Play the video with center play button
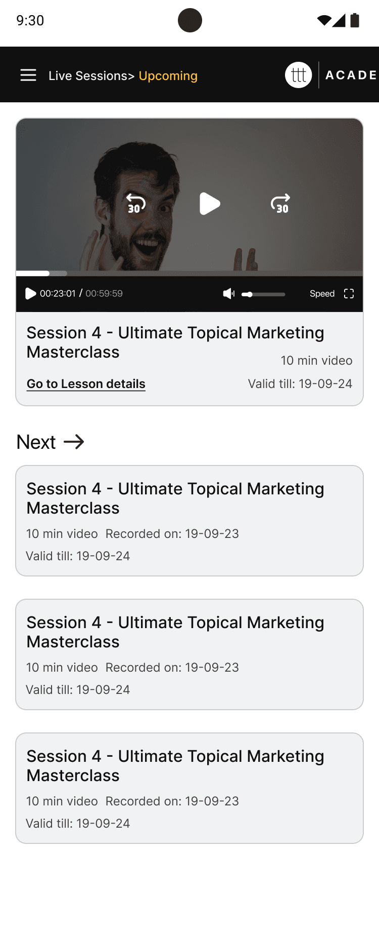This screenshot has height=929, width=379. point(210,204)
